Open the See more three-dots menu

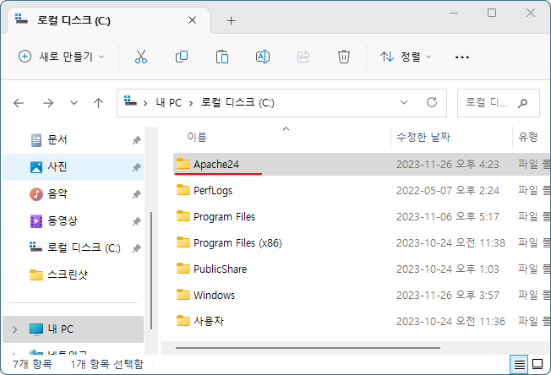[461, 57]
